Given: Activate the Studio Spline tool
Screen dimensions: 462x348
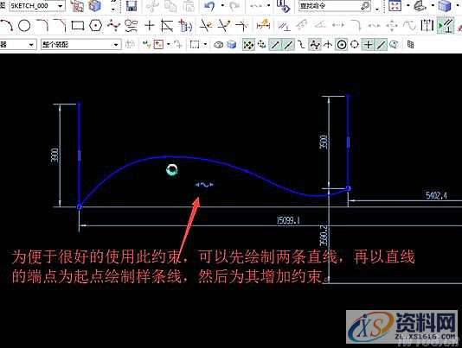Looking at the screenshot, I should point(113,25).
